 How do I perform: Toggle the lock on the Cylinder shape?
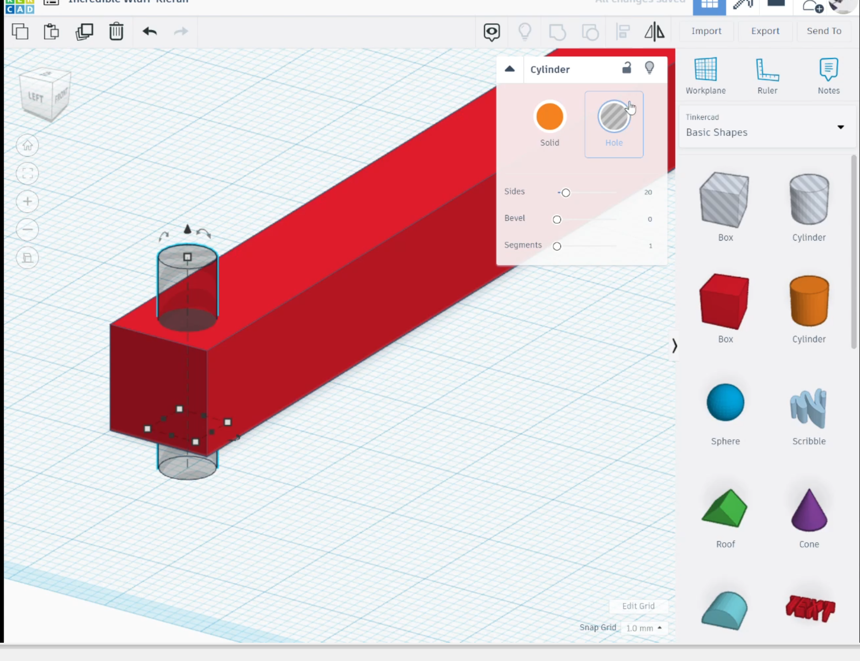pyautogui.click(x=627, y=68)
